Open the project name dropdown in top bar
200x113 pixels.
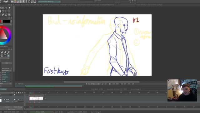(x=49, y=2)
